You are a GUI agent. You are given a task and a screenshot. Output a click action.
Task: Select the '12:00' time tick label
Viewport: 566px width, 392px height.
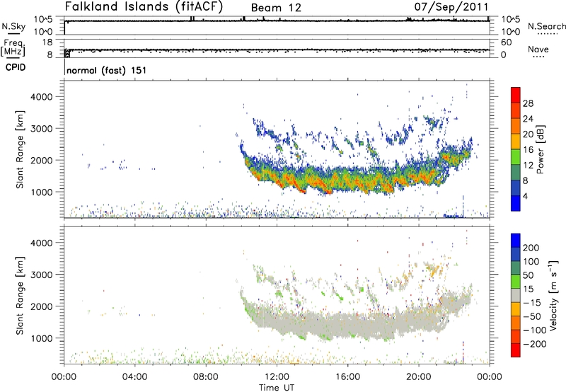pos(277,377)
